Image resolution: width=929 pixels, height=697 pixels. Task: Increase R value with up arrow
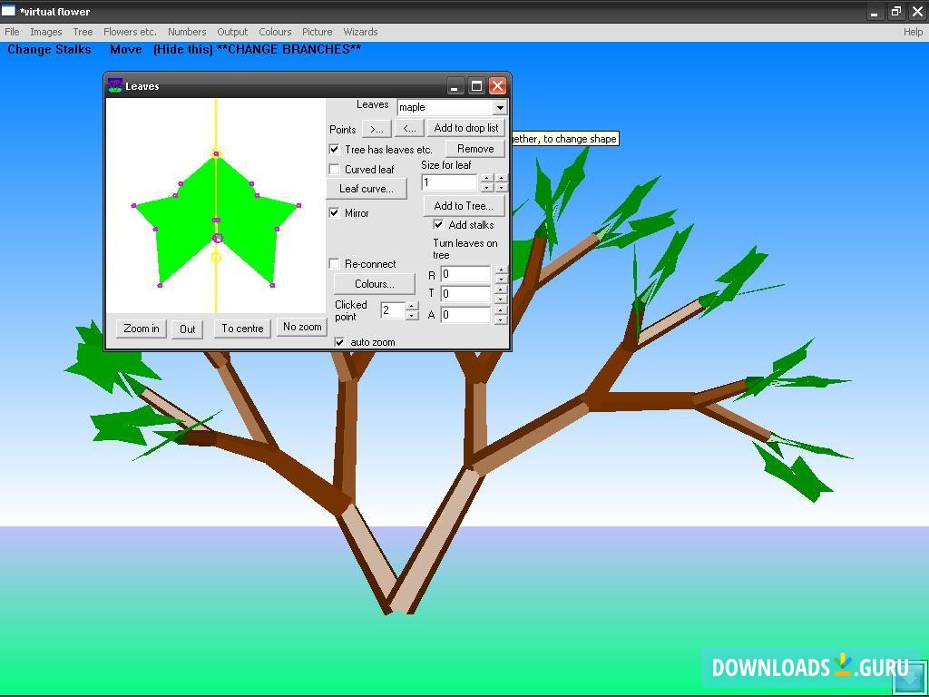(x=501, y=270)
